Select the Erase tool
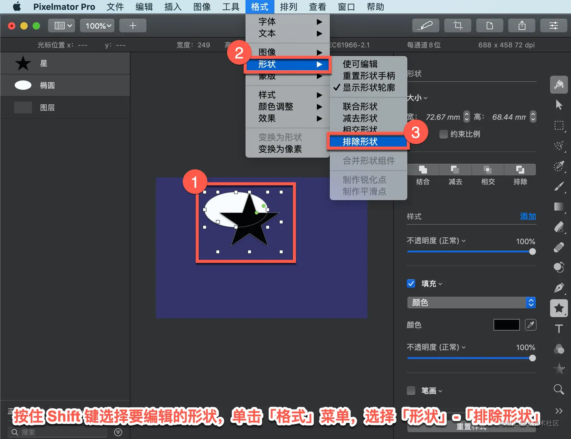The width and height of the screenshot is (571, 439). (x=559, y=227)
